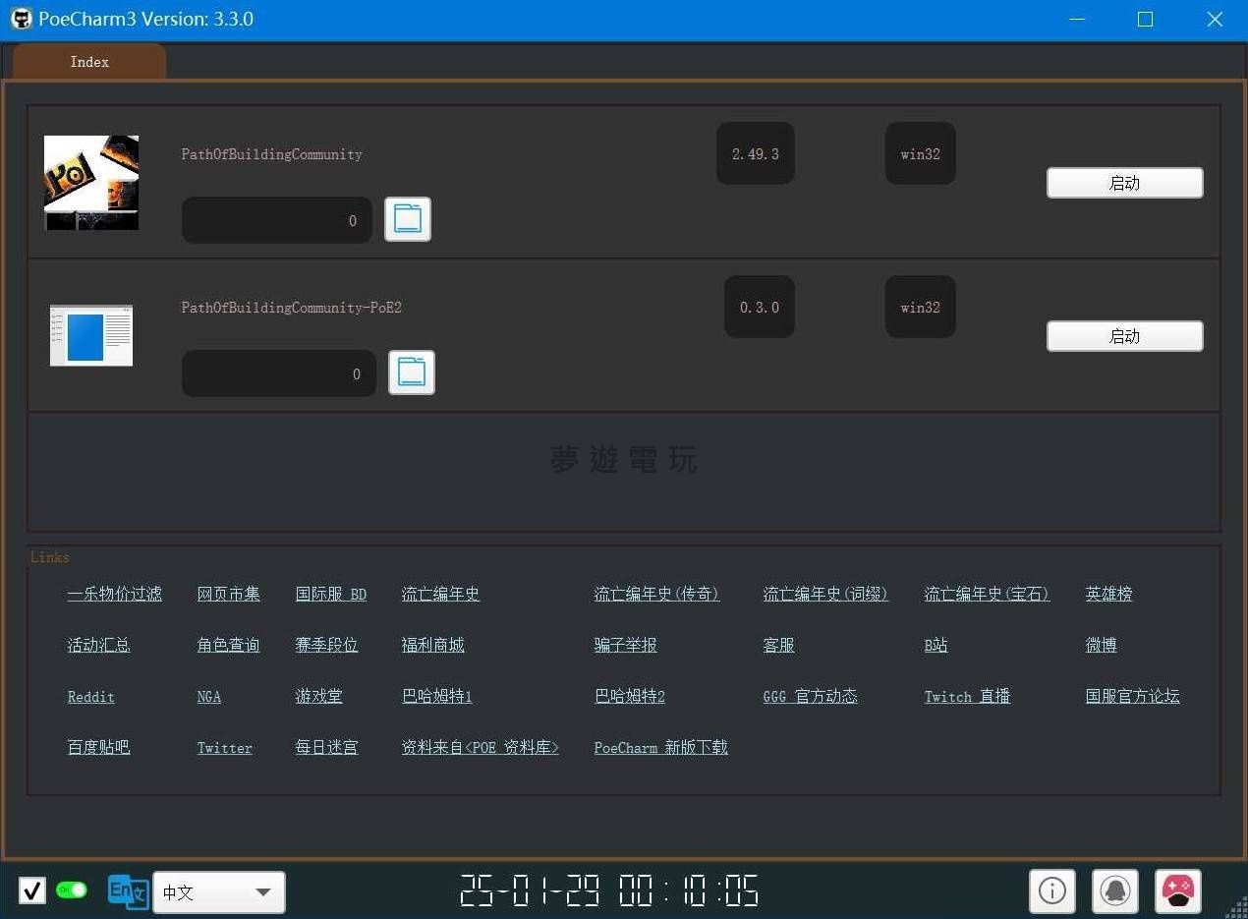The image size is (1248, 919).
Task: Click the 2.49.3 version label
Action: tap(755, 154)
